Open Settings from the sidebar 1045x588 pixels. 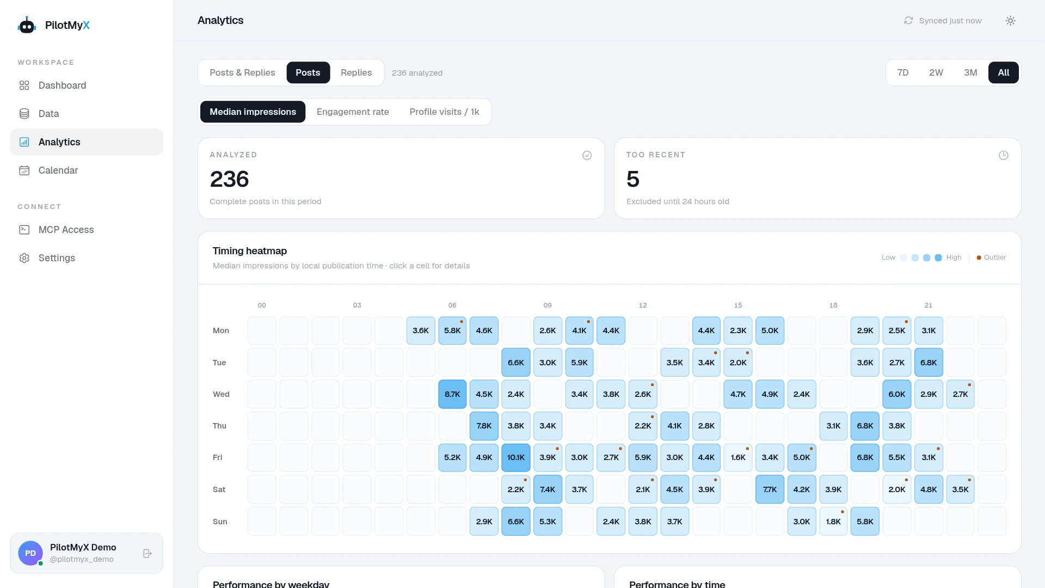pyautogui.click(x=87, y=258)
